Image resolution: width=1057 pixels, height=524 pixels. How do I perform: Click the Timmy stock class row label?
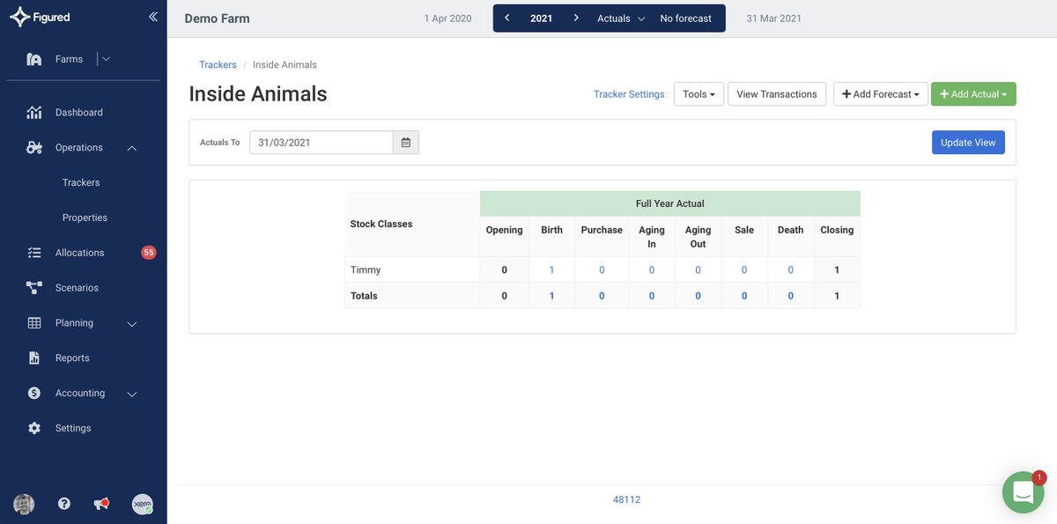(x=366, y=270)
